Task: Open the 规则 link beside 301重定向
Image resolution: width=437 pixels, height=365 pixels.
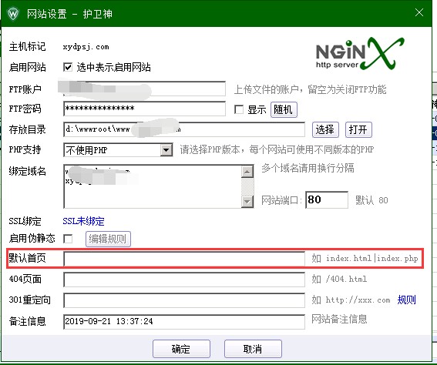Action: (x=406, y=300)
